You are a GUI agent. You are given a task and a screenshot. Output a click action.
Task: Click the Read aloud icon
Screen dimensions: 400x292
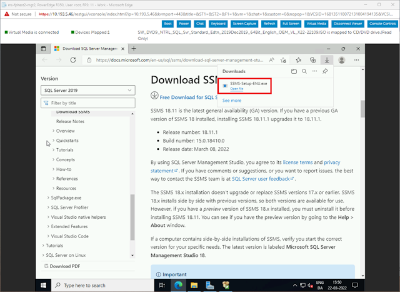[272, 60]
